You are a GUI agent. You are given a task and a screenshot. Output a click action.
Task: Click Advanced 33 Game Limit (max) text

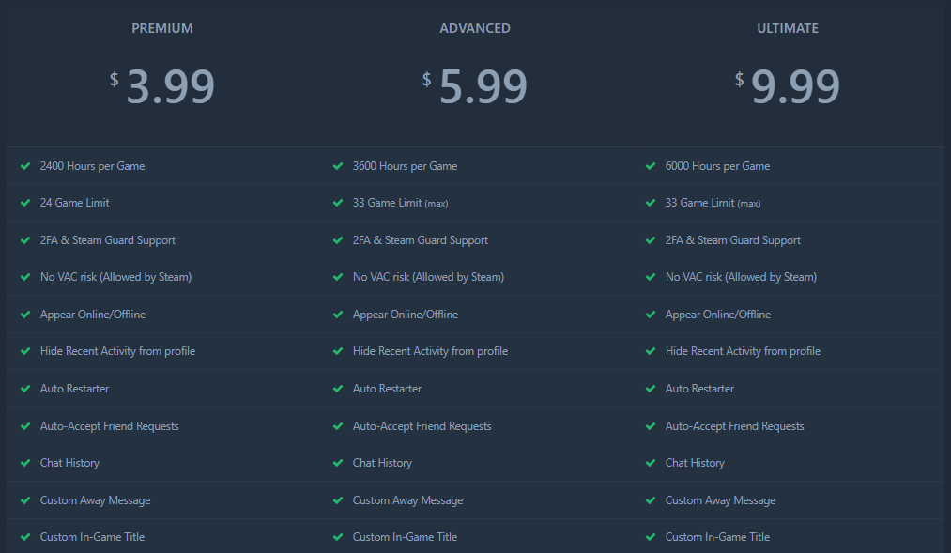tap(400, 203)
